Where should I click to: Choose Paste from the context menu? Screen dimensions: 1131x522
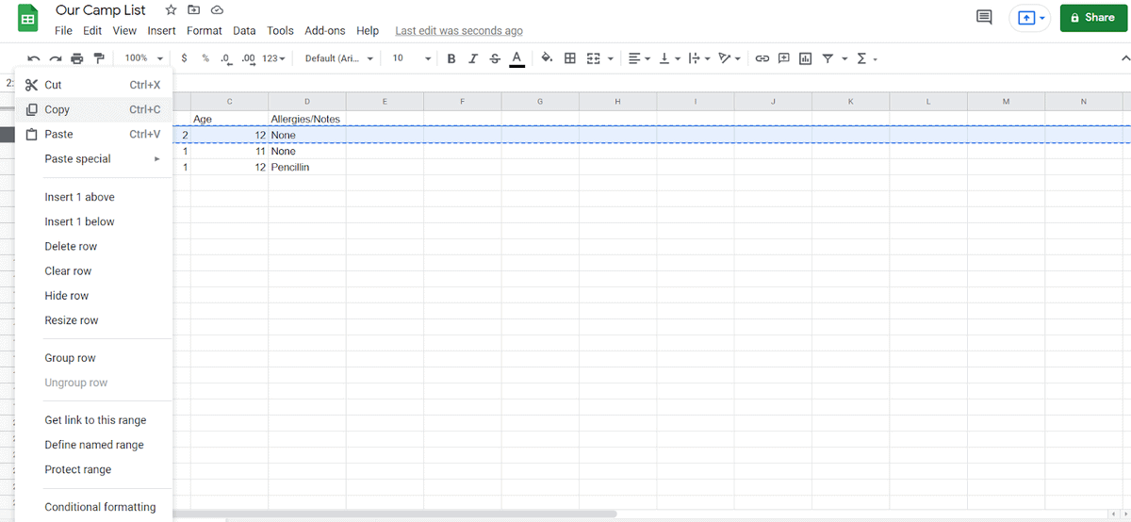click(x=94, y=135)
